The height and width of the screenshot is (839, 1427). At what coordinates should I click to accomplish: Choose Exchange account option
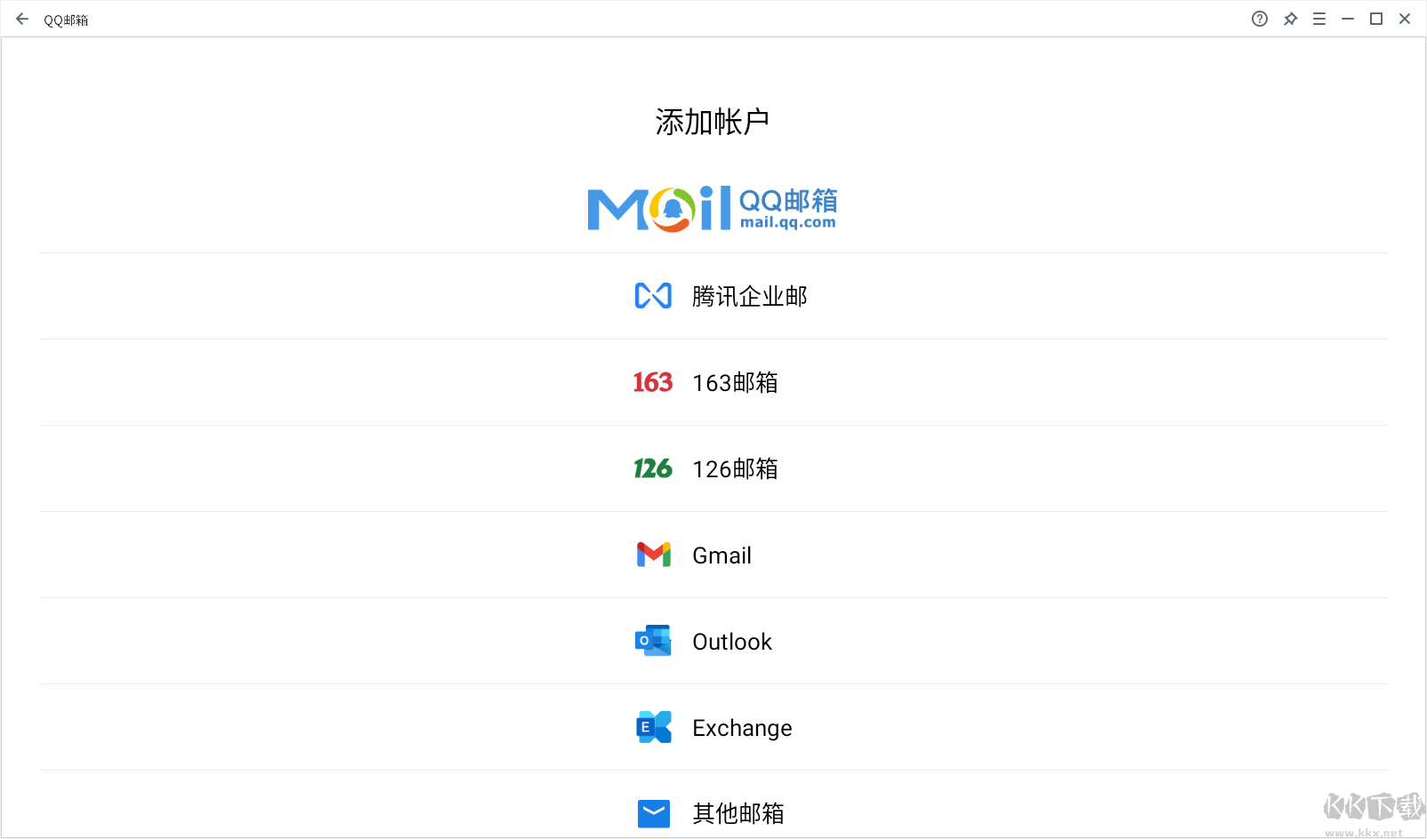click(713, 727)
